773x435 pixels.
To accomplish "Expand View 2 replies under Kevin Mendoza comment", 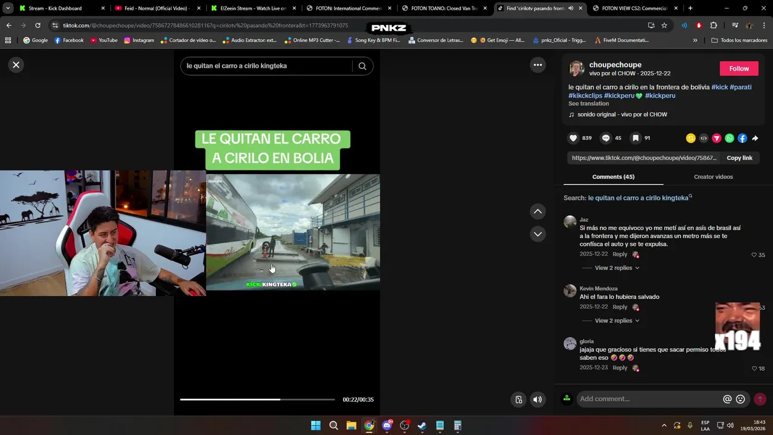I will pyautogui.click(x=617, y=320).
